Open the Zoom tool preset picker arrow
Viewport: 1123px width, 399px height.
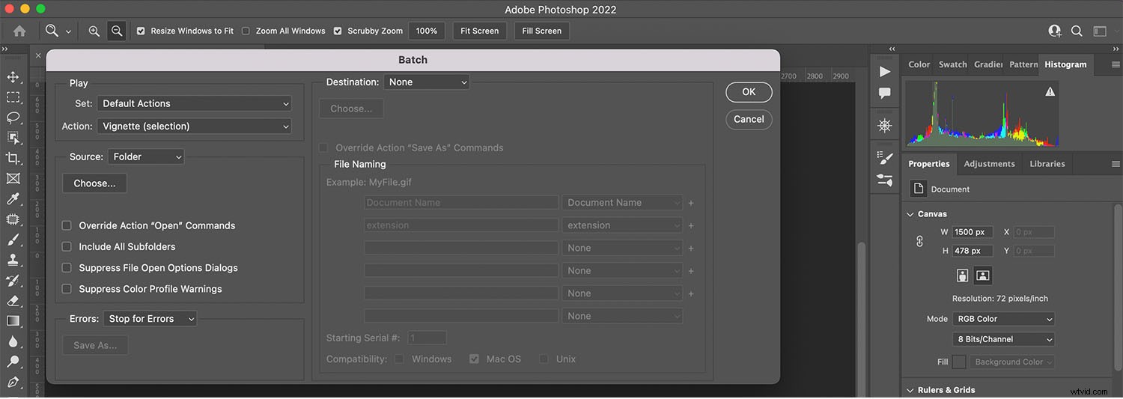click(69, 31)
